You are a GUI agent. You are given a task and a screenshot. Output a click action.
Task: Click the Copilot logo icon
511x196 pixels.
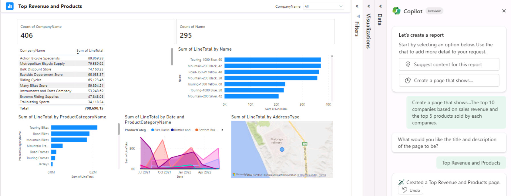click(x=396, y=11)
